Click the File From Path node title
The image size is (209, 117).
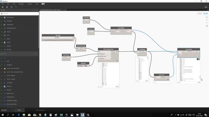(x=81, y=46)
